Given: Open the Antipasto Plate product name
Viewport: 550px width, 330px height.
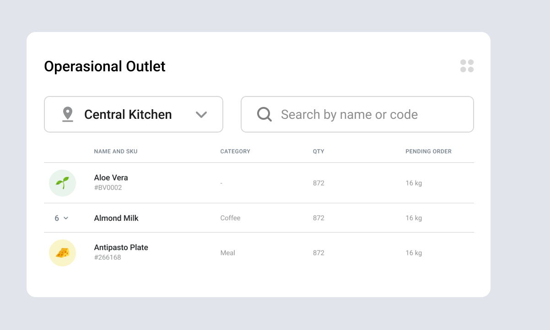Looking at the screenshot, I should (121, 247).
